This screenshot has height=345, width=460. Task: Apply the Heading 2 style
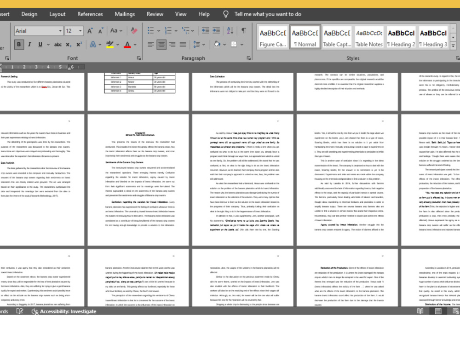click(x=401, y=37)
